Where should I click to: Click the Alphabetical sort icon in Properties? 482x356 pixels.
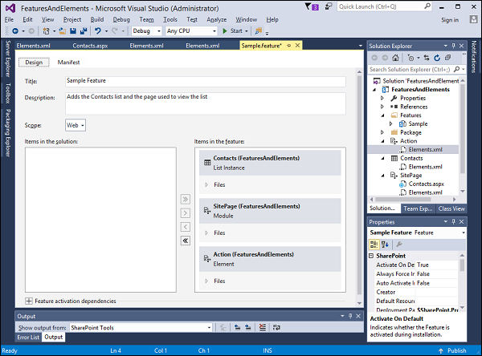pyautogui.click(x=385, y=245)
